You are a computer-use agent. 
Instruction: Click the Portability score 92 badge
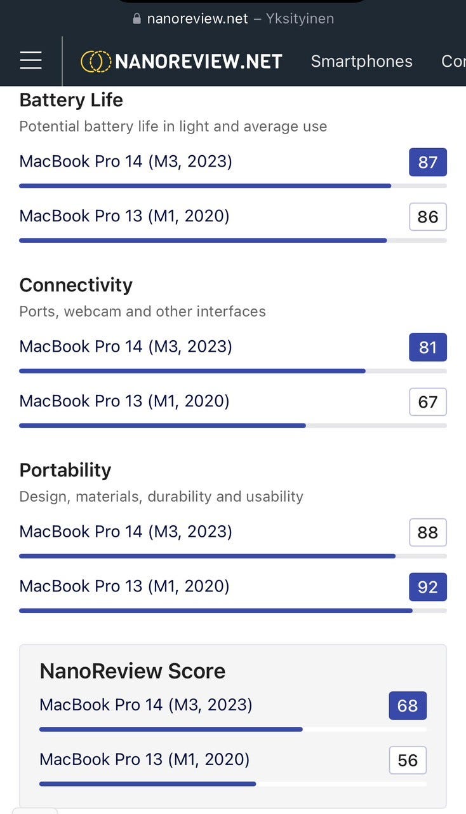point(427,587)
